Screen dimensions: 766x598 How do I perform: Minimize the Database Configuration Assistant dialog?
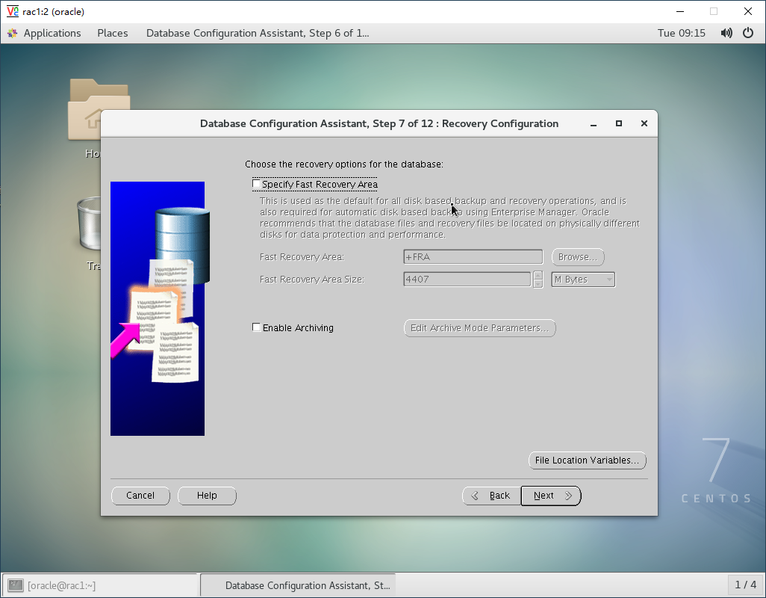pyautogui.click(x=594, y=123)
